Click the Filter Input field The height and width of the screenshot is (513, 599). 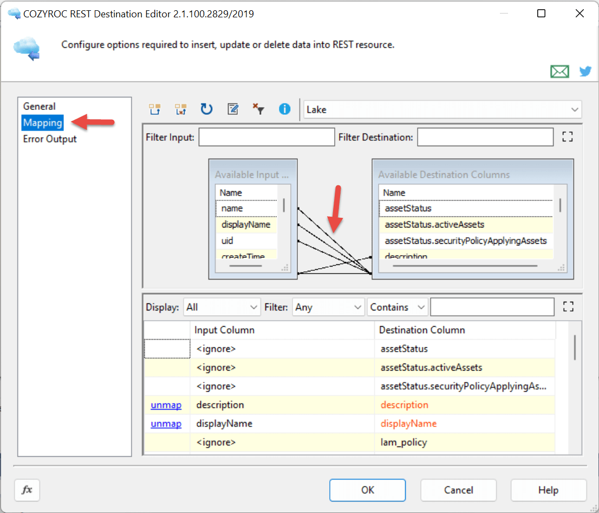click(x=266, y=137)
